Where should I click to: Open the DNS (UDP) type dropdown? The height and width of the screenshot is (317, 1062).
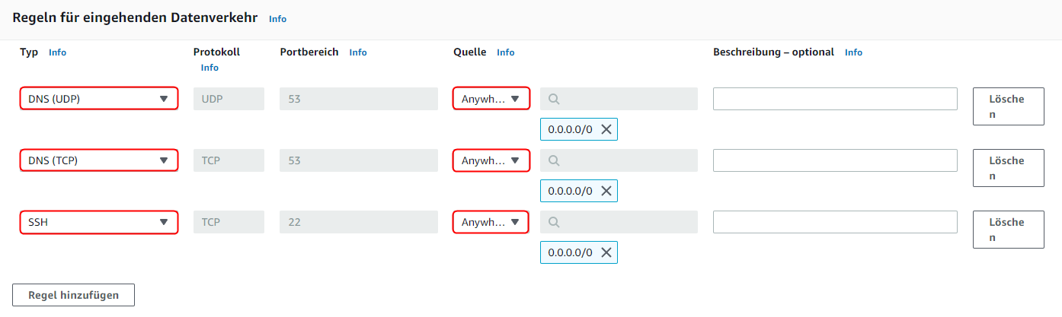(x=99, y=99)
